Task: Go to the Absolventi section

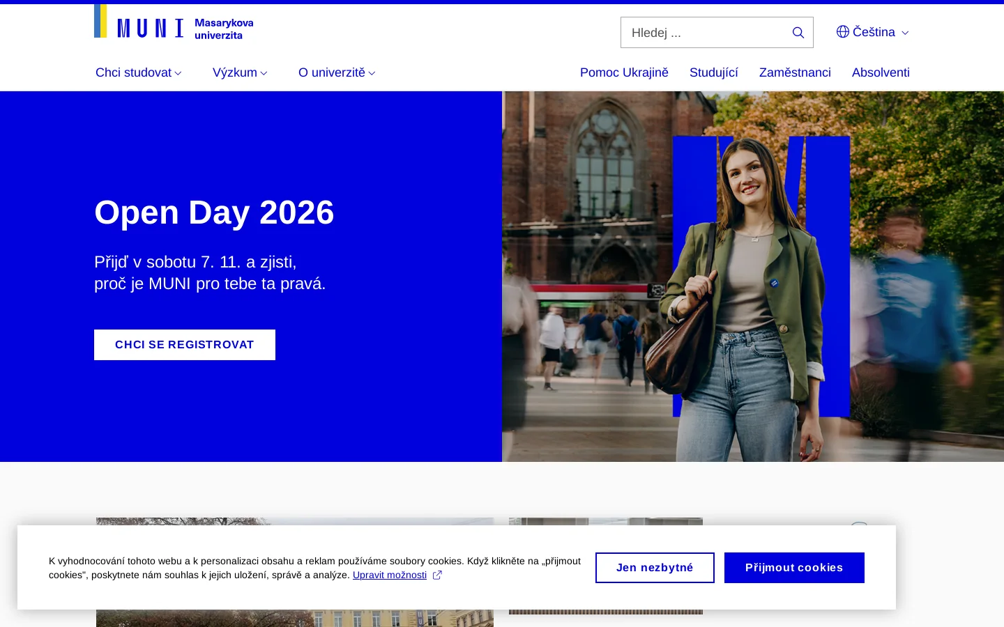Action: tap(881, 72)
